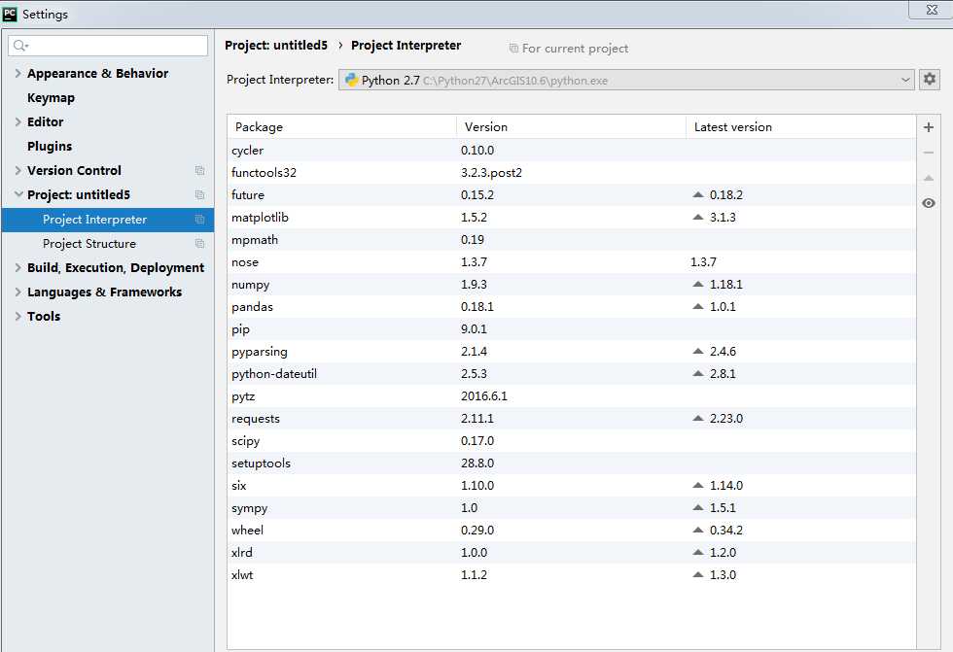Image resolution: width=953 pixels, height=652 pixels.
Task: Click version 3.2.3.post2 of functools32
Action: (x=491, y=172)
